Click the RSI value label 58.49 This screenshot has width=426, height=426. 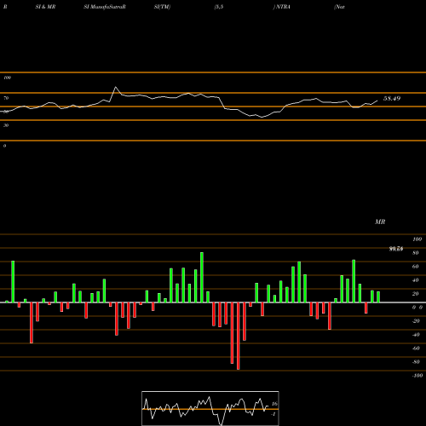pyautogui.click(x=392, y=99)
